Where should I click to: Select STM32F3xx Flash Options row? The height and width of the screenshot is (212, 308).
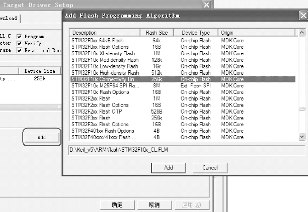[183, 125]
